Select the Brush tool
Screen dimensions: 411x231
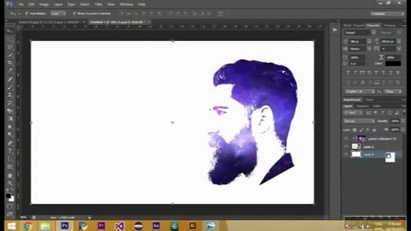(x=10, y=87)
